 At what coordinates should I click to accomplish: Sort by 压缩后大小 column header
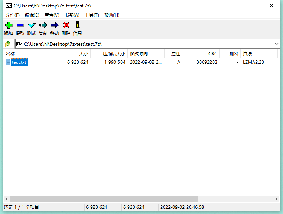[109, 53]
